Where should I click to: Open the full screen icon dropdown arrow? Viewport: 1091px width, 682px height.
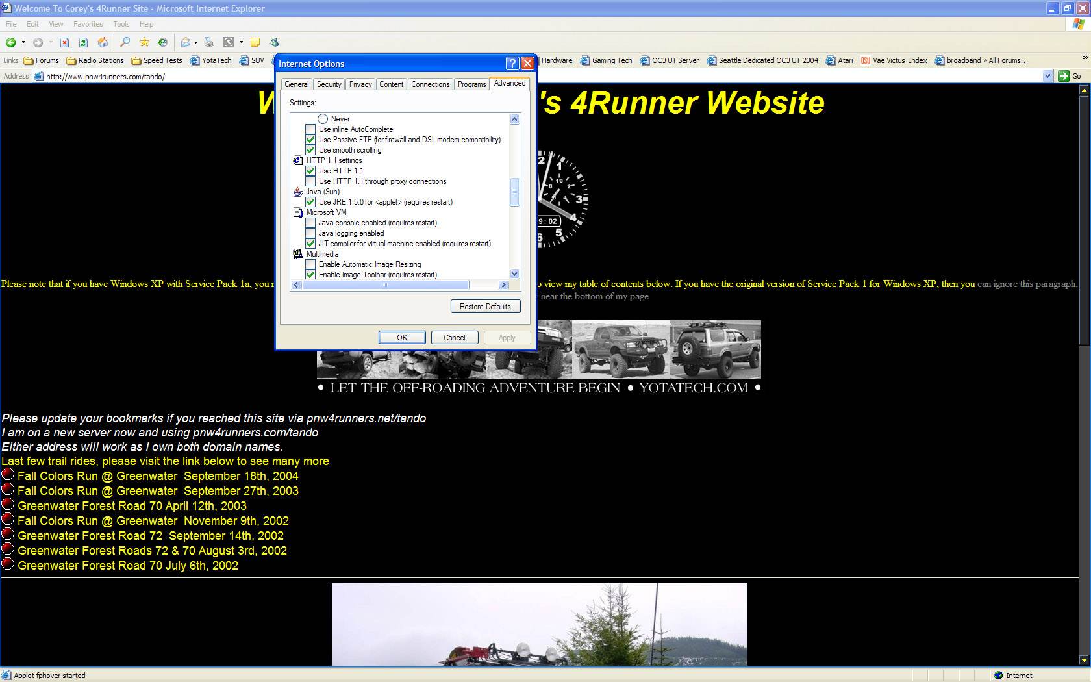pos(241,42)
